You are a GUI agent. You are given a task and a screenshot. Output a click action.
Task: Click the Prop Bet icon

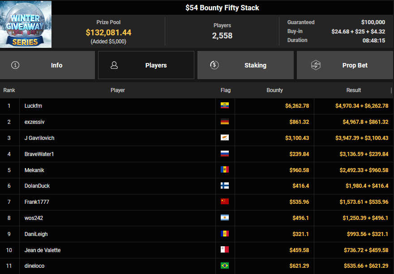316,65
